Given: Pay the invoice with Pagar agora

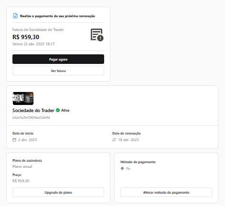Looking at the screenshot, I should coord(58,59).
